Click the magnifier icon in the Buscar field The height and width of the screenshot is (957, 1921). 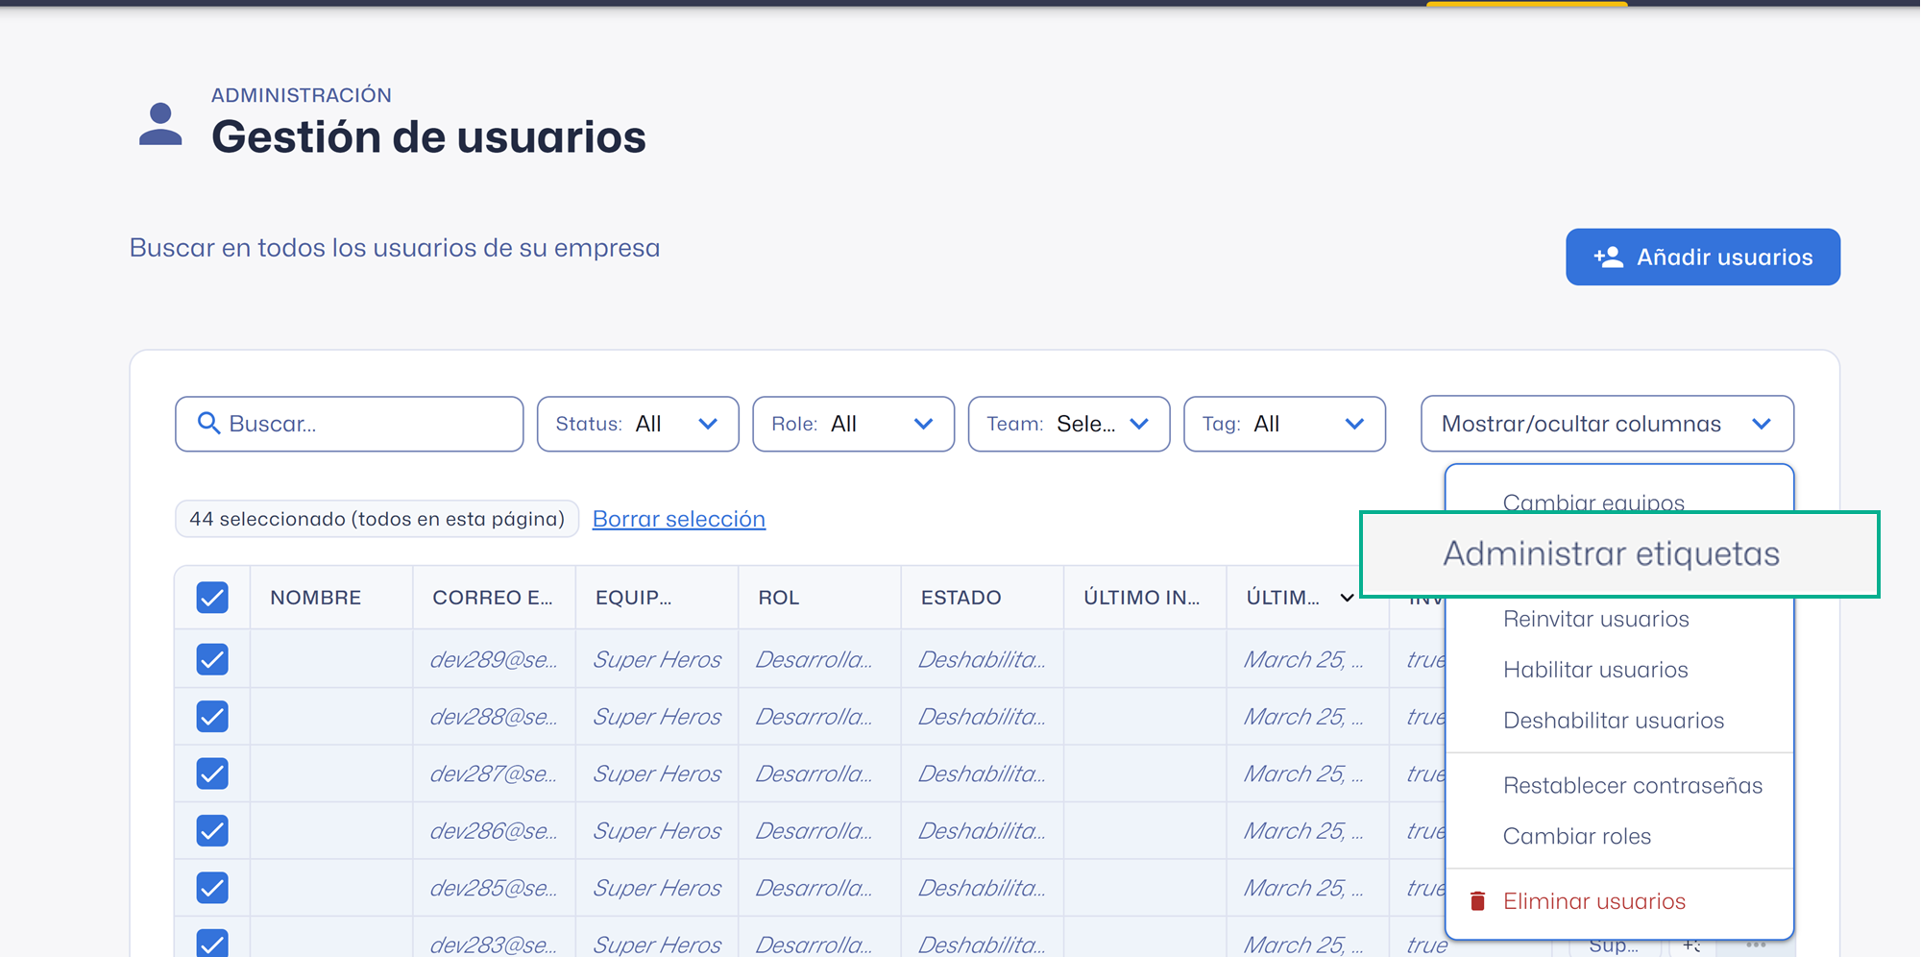coord(208,423)
